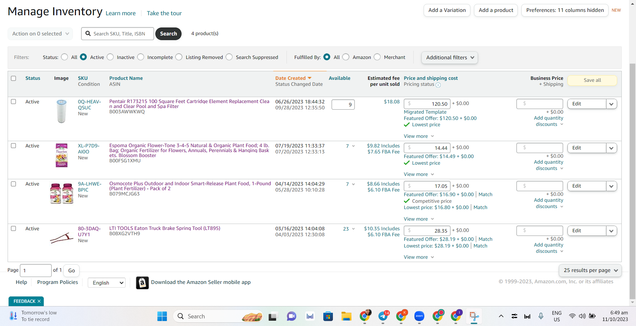The image size is (636, 326).
Task: Close the Feedback tab with its X
Action: pos(39,301)
